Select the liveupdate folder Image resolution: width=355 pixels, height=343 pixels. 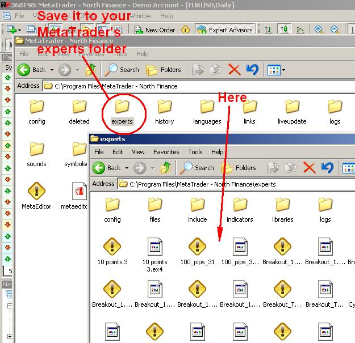[x=292, y=112]
